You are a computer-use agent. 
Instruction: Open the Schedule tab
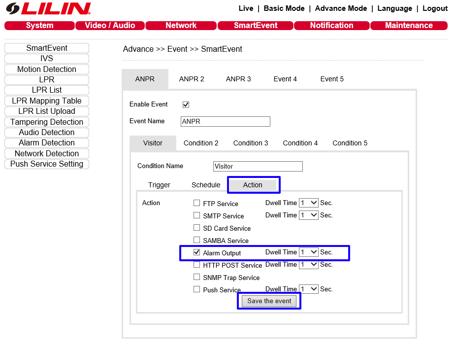coord(206,185)
